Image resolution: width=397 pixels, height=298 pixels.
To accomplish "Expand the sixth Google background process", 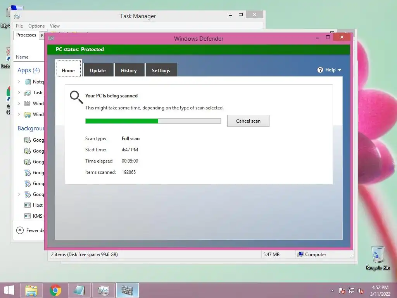I will pyautogui.click(x=19, y=194).
